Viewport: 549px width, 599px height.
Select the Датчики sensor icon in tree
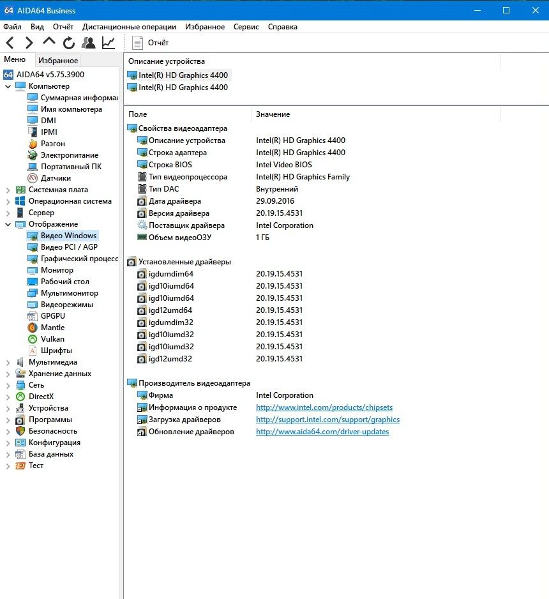33,178
